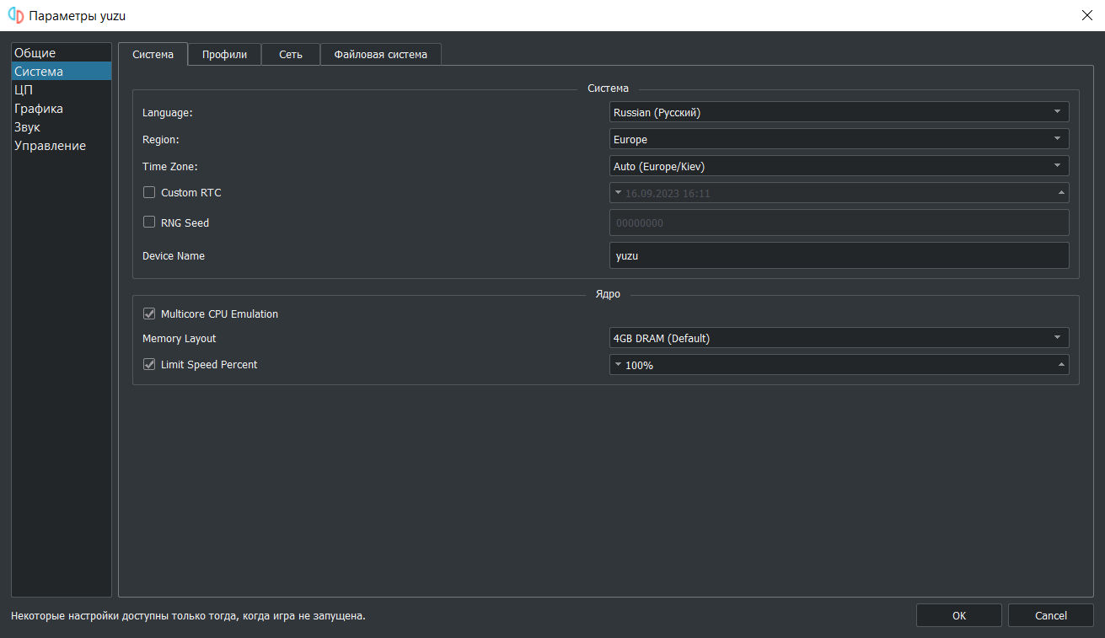
Task: Click the Device Name label text
Action: click(174, 255)
